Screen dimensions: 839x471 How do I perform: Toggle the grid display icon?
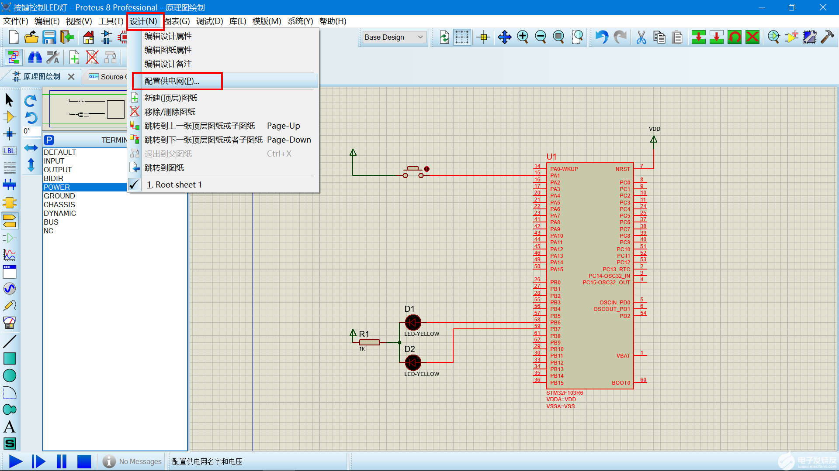coord(462,38)
